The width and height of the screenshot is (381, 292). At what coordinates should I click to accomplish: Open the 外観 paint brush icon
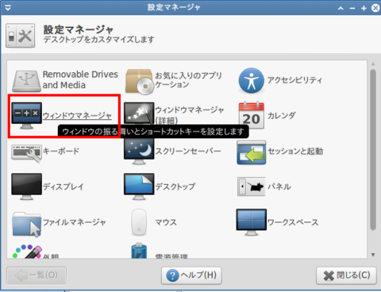coord(27,252)
